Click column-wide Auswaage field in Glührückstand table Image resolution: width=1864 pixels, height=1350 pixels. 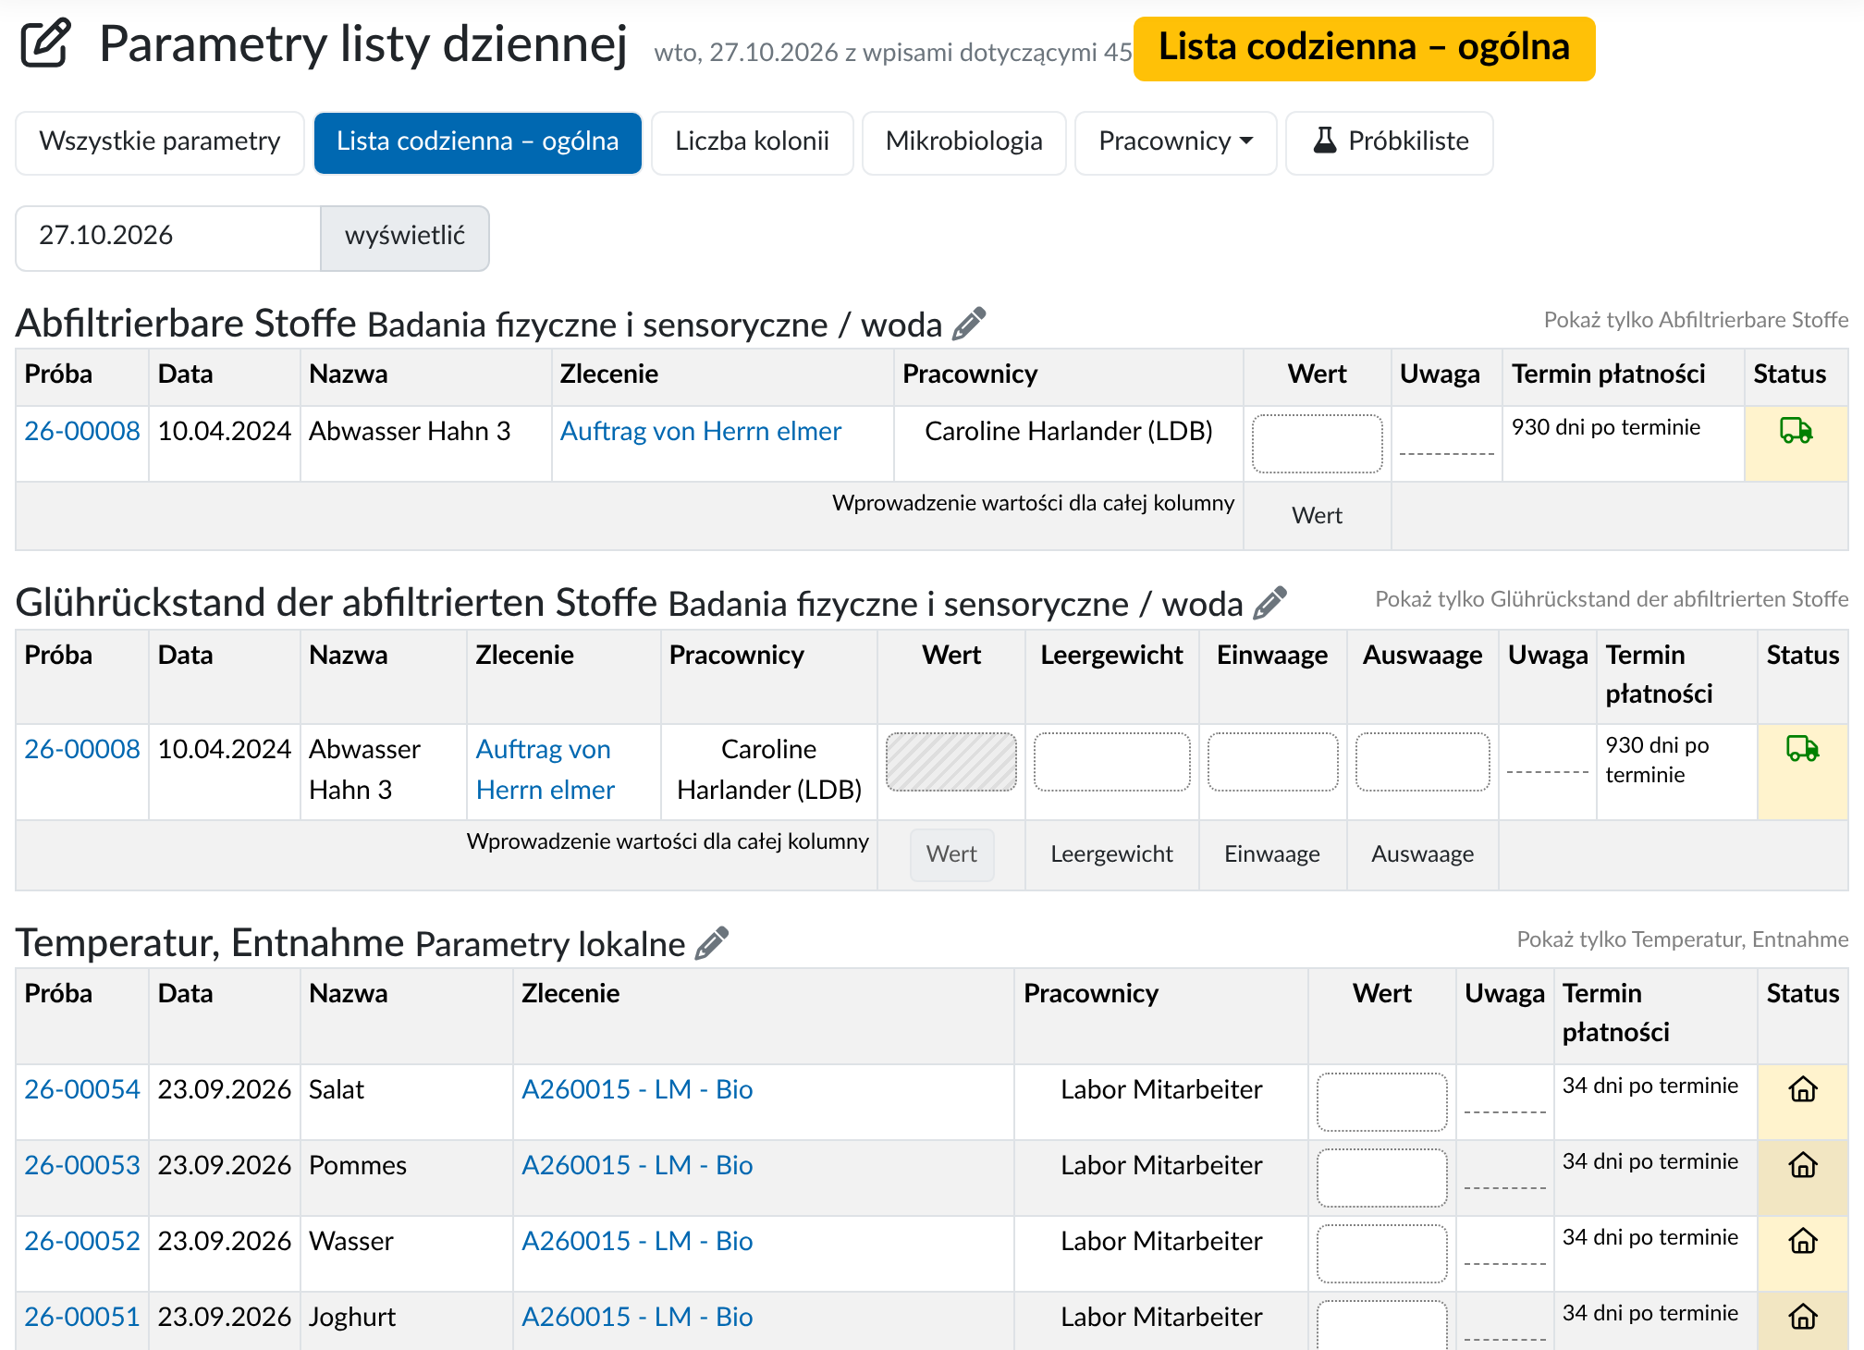coord(1423,854)
